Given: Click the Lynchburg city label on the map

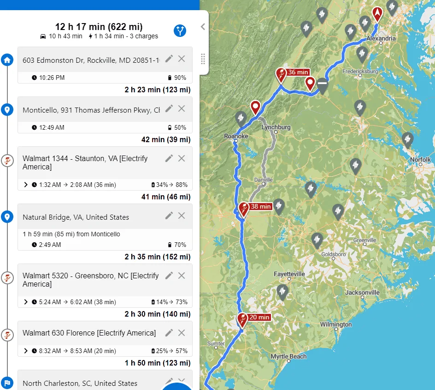Looking at the screenshot, I should (x=276, y=127).
